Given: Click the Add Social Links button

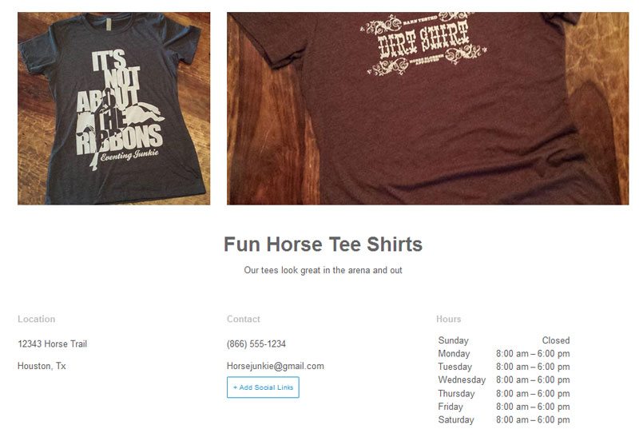Looking at the screenshot, I should tap(263, 387).
